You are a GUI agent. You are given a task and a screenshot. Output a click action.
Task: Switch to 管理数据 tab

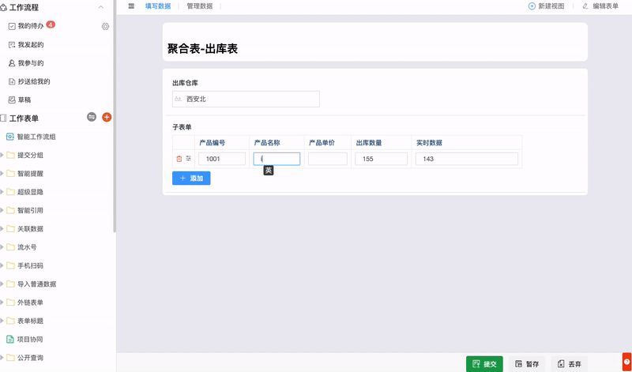[200, 6]
